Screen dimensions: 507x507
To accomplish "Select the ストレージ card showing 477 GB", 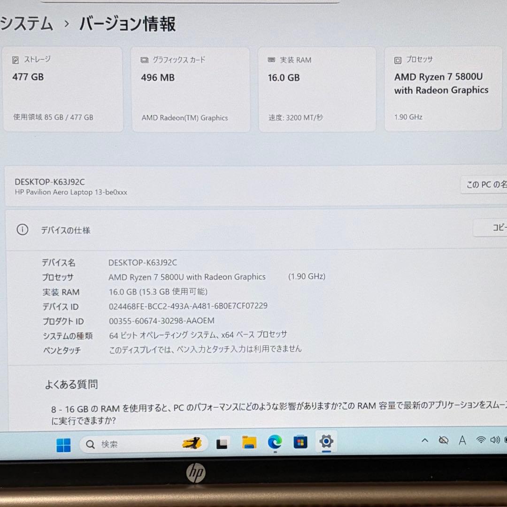I will point(63,89).
